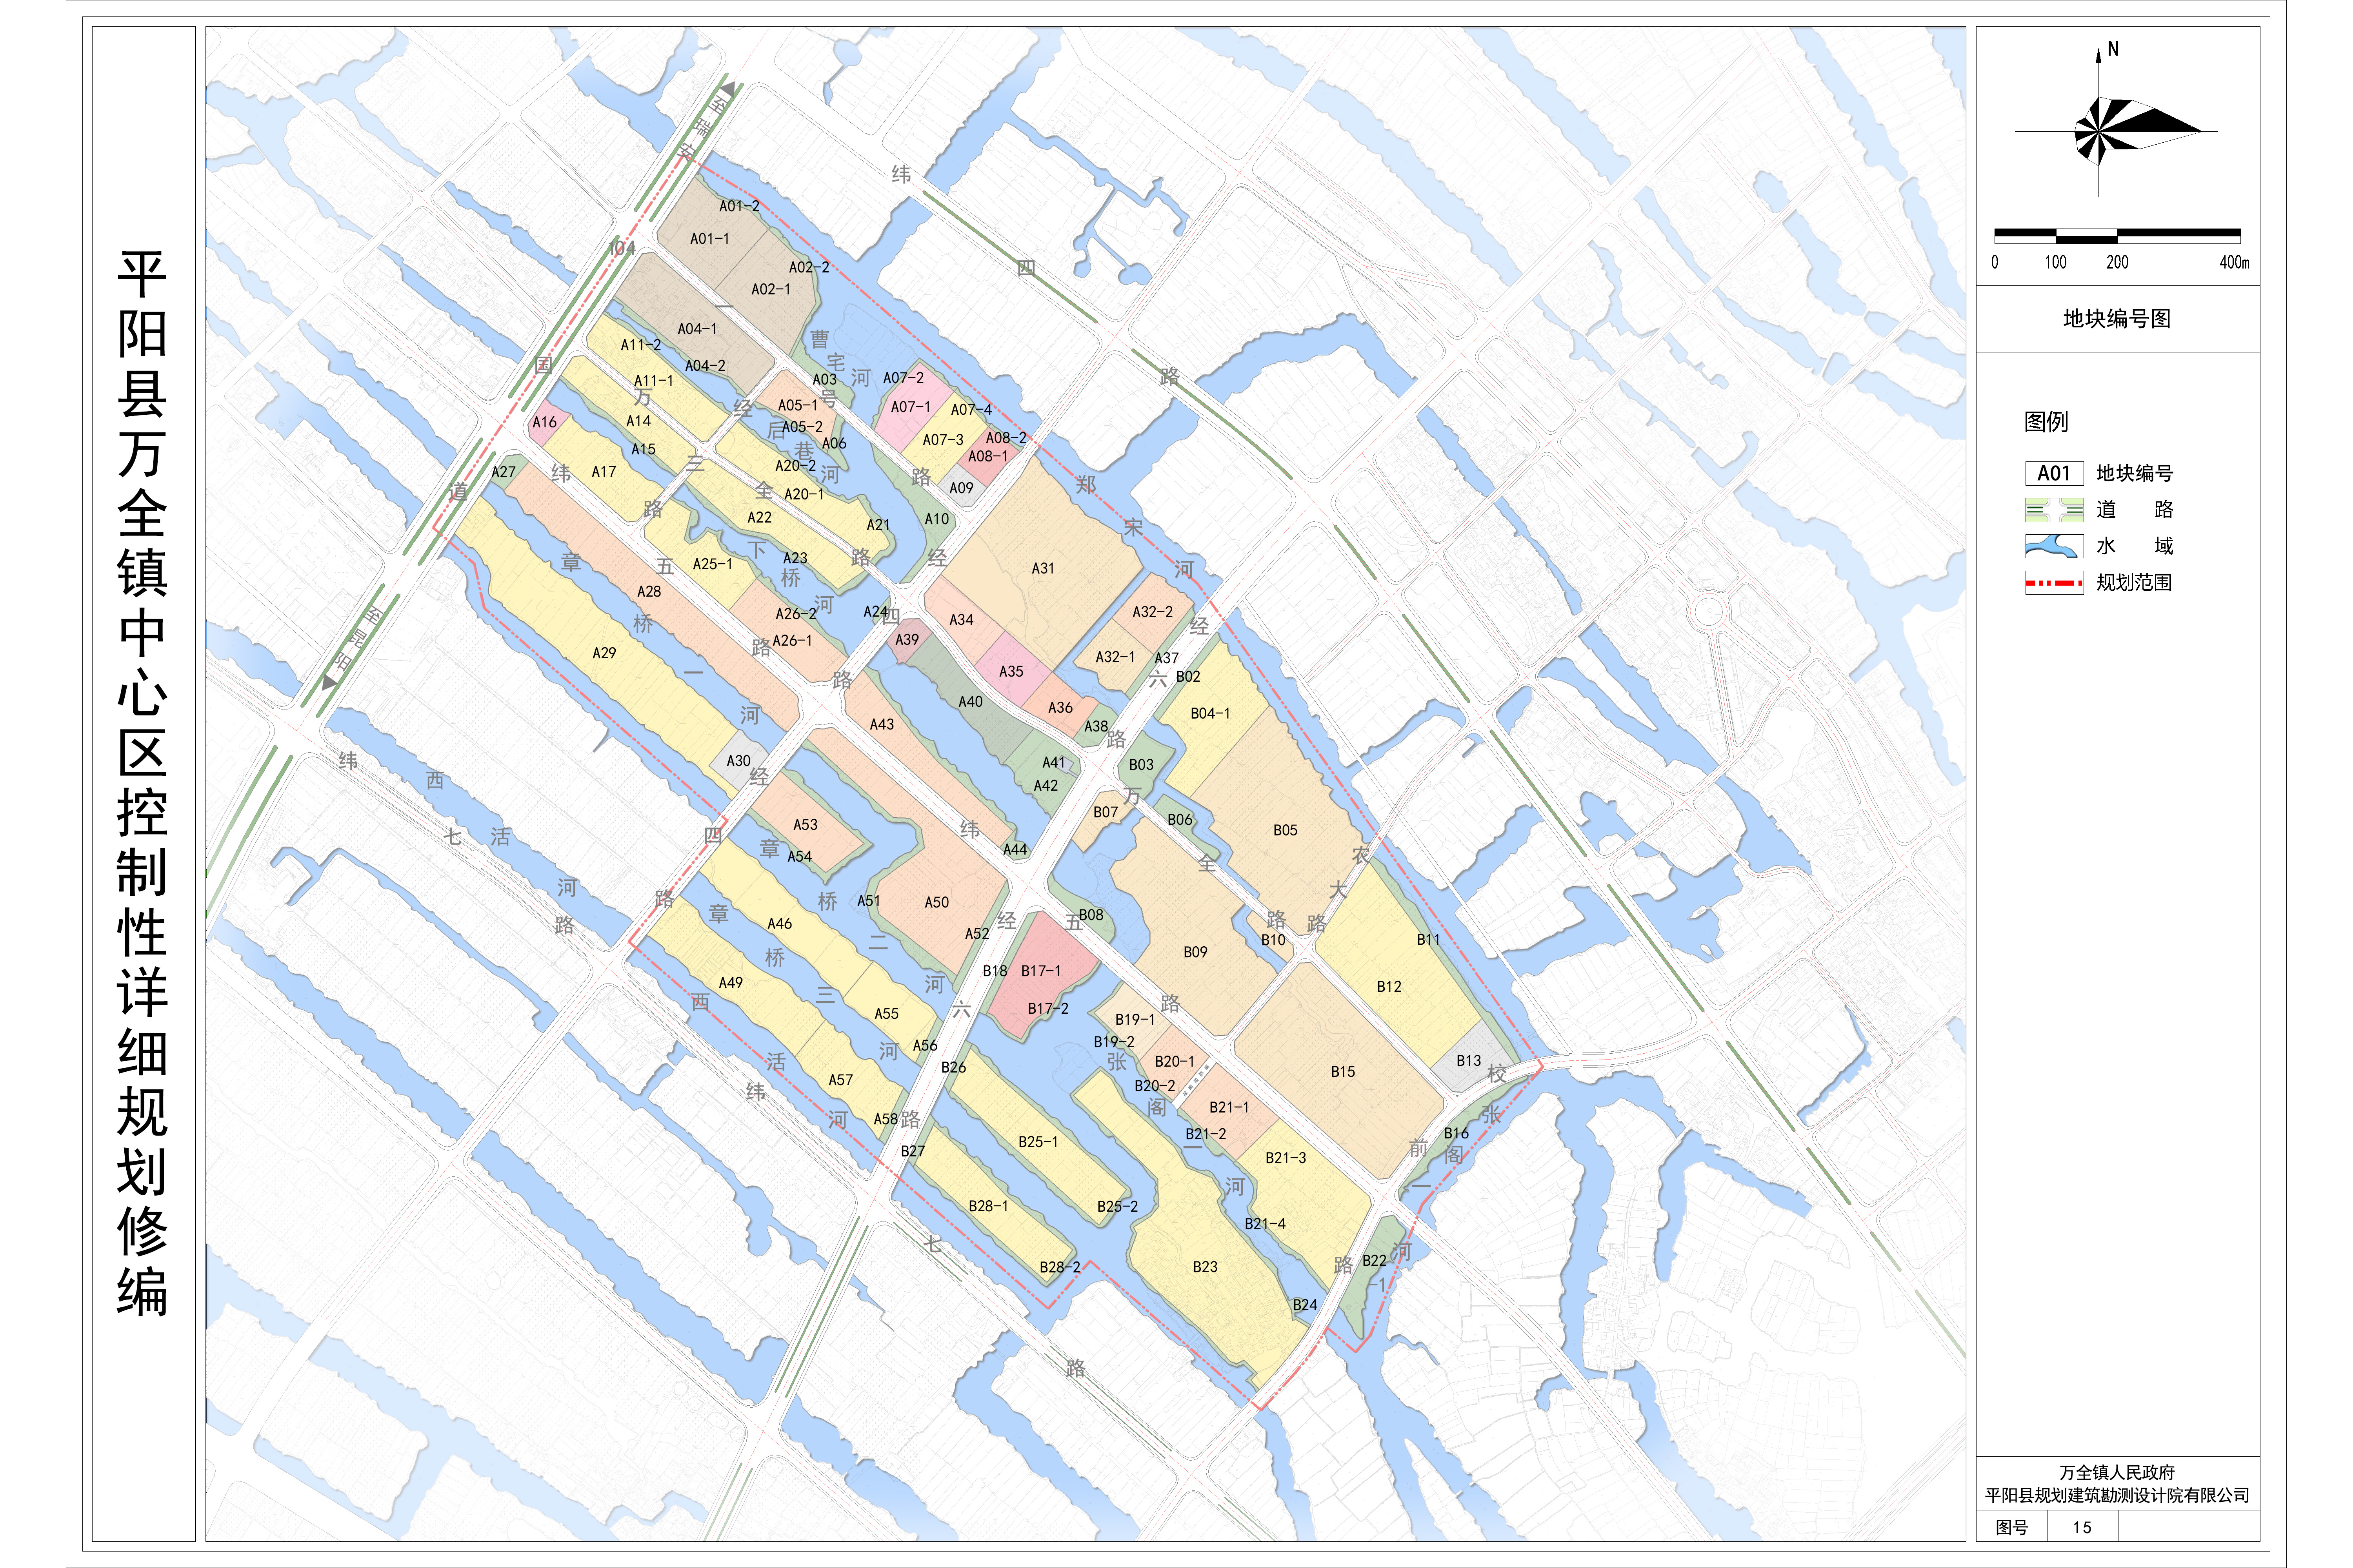Select plot label B25-1
The image size is (2353, 1568).
(1038, 1142)
